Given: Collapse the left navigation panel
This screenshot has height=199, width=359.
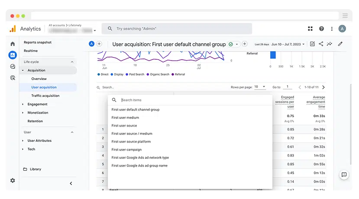Looking at the screenshot, I should pyautogui.click(x=71, y=183).
